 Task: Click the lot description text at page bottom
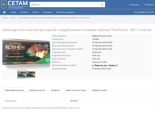[x=41, y=108]
